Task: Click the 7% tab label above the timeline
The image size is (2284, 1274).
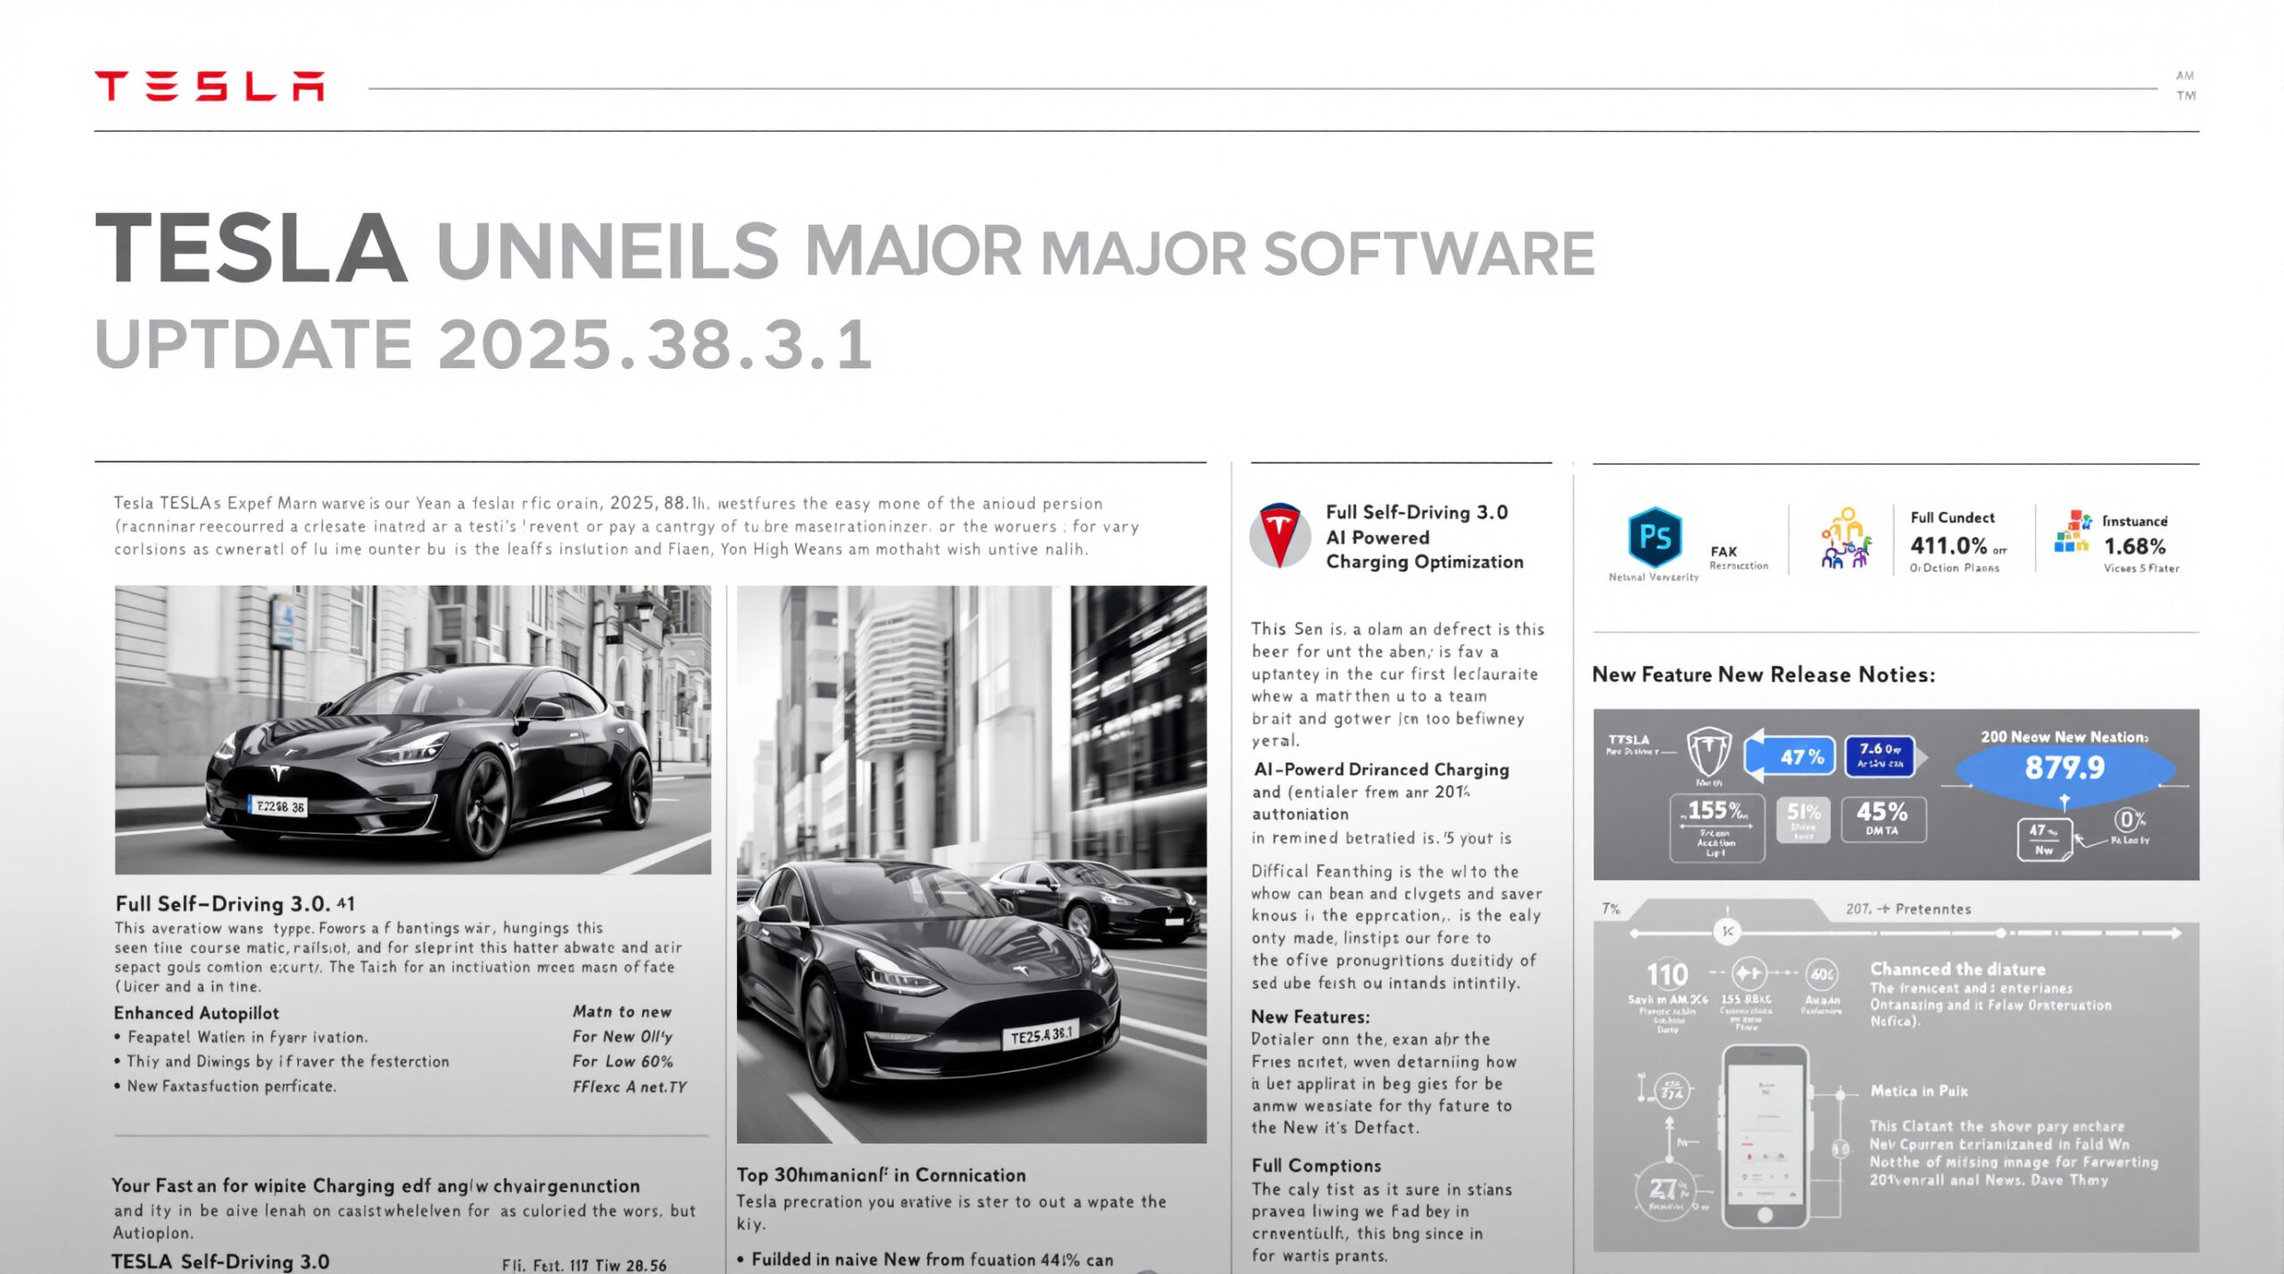Action: [x=1610, y=908]
